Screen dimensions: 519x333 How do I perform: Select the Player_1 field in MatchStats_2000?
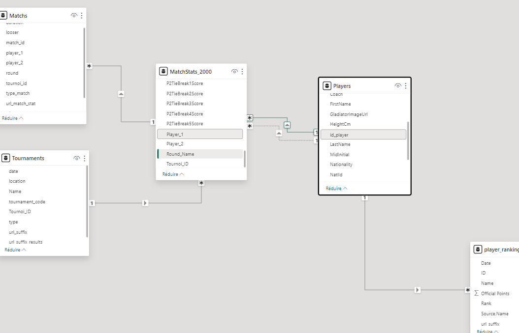tap(200, 134)
